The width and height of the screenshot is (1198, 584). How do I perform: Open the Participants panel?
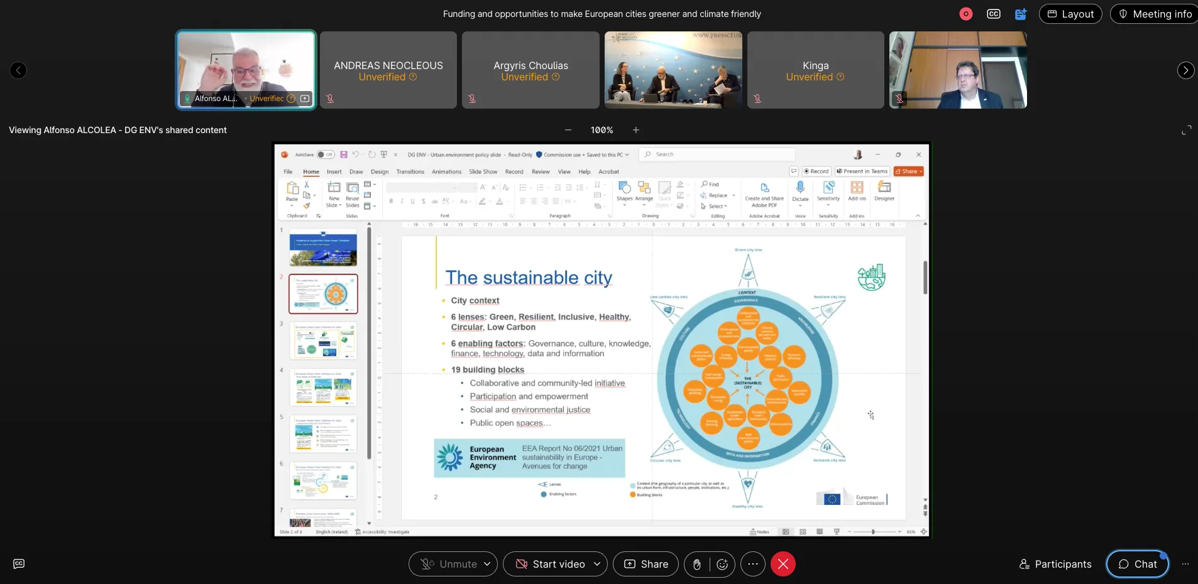[x=1055, y=564]
